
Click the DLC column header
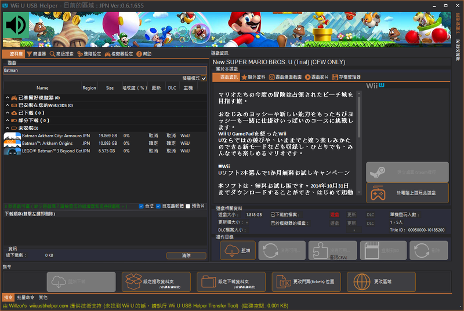coord(172,88)
